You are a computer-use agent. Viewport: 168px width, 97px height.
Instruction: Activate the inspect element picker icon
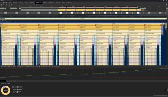2,3
